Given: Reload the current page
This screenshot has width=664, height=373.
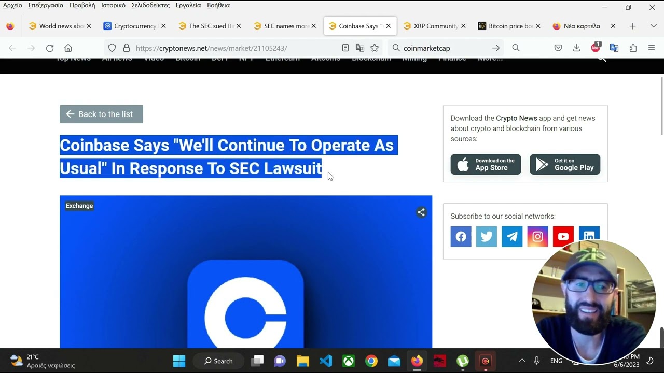Looking at the screenshot, I should click(x=50, y=48).
